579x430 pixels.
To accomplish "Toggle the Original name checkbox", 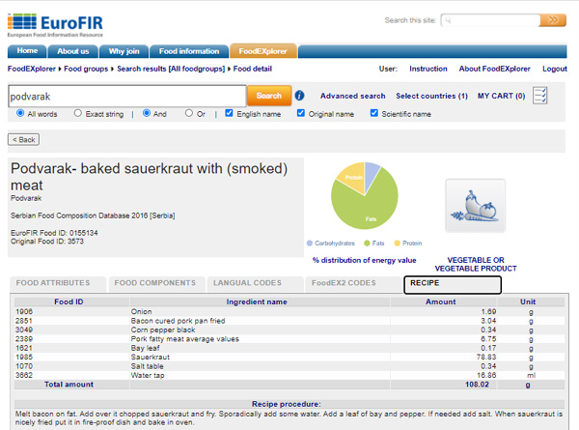I will coord(301,113).
